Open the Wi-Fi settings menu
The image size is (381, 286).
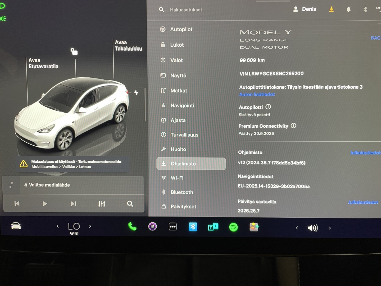177,178
